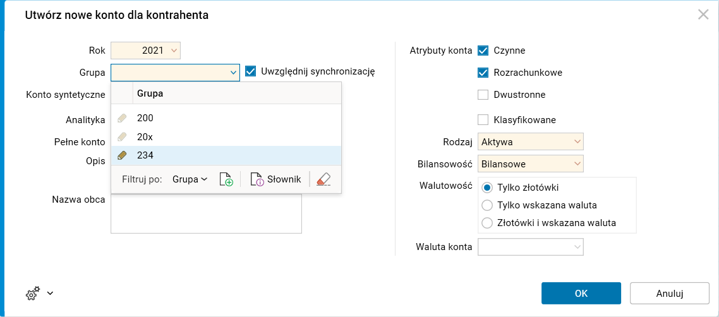
Task: Toggle Uwzględnij synchronizację checkbox
Action: click(250, 71)
